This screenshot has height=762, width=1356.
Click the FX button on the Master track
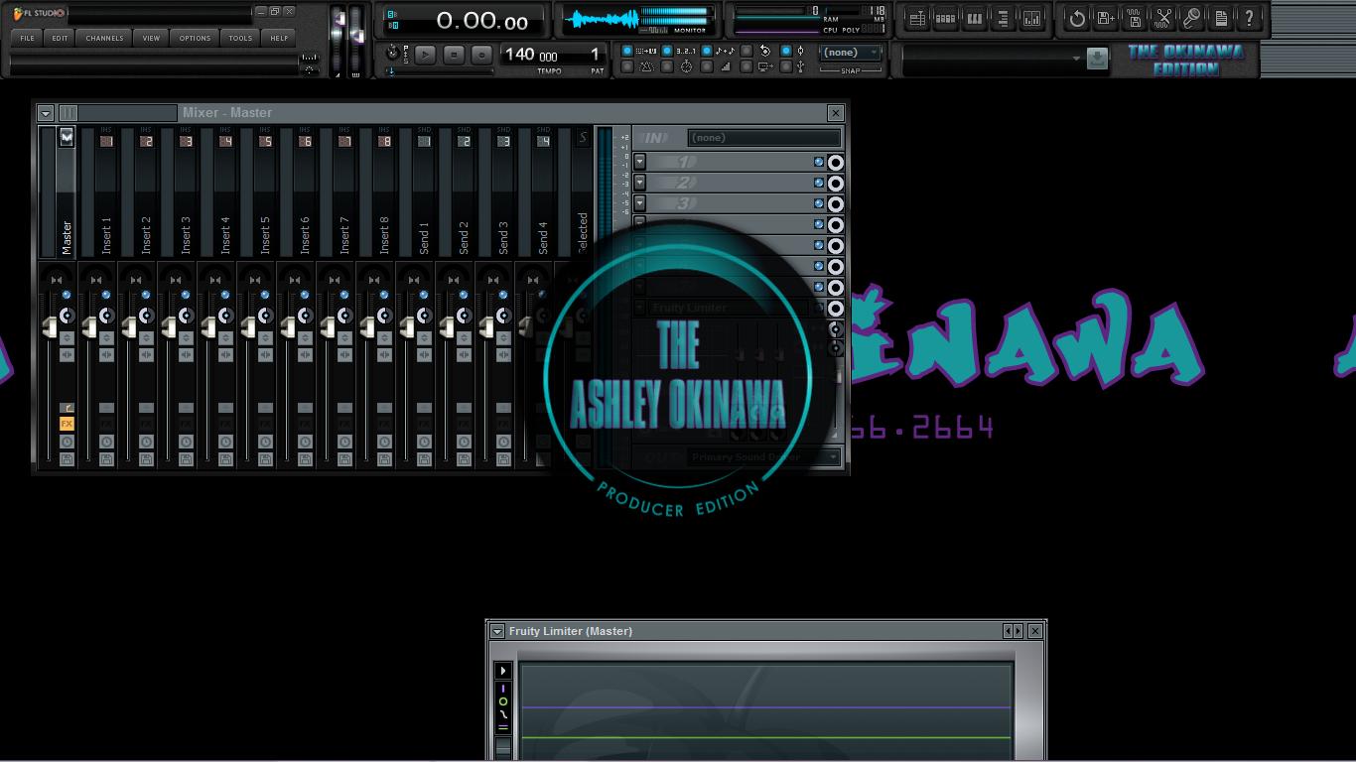point(65,424)
